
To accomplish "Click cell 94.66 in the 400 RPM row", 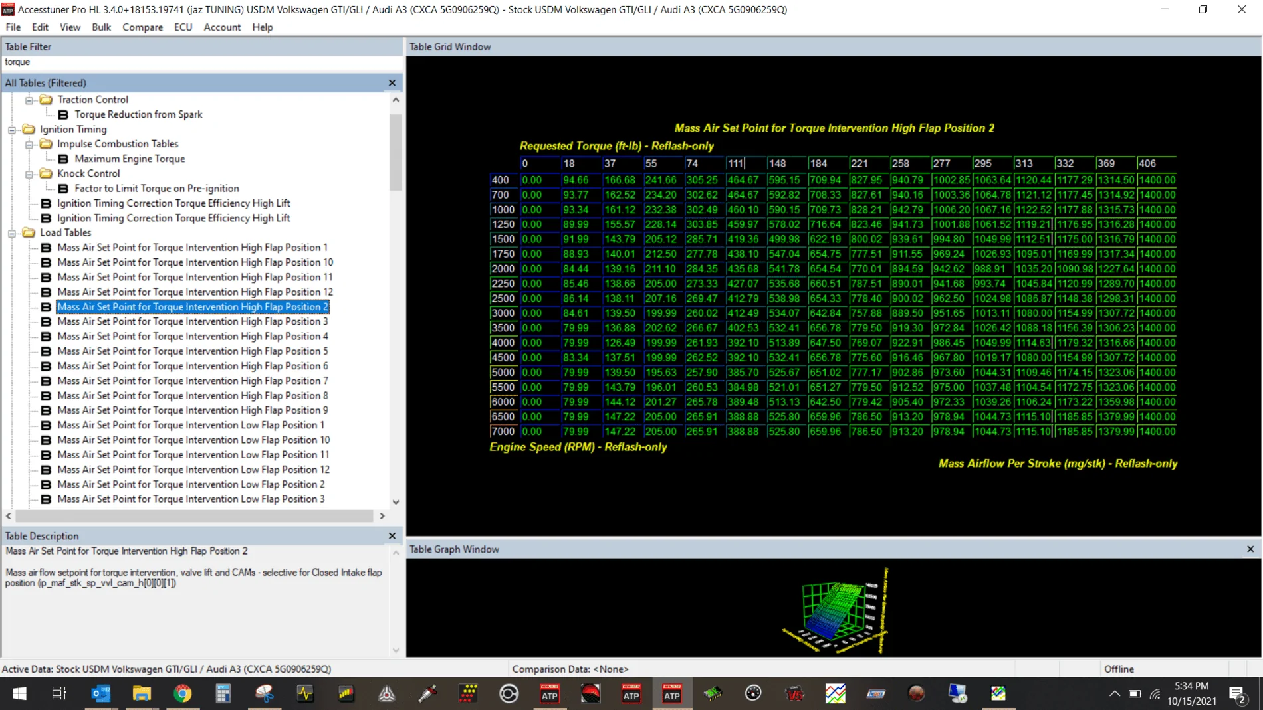I will pos(581,180).
